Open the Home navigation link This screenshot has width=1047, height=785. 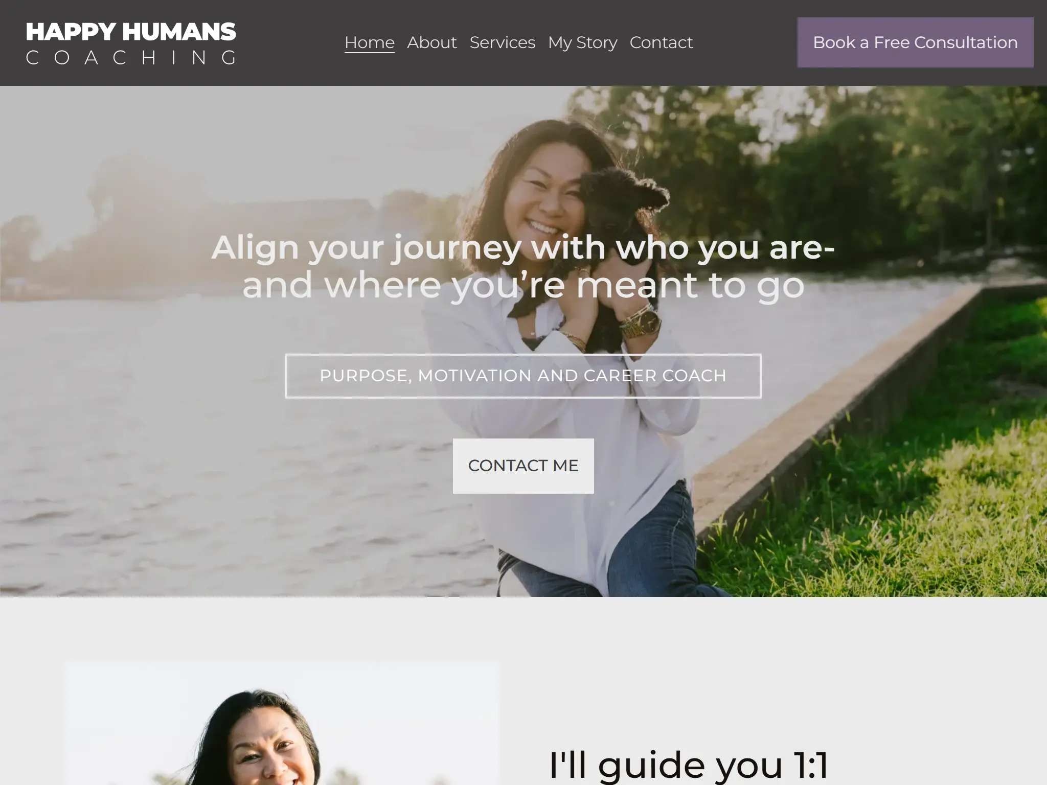(370, 42)
